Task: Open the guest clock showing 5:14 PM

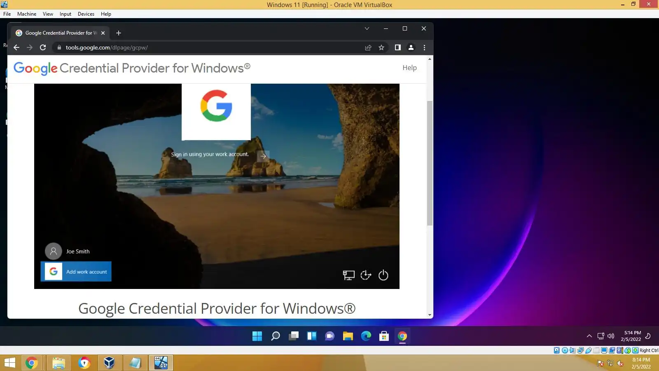Action: 631,336
